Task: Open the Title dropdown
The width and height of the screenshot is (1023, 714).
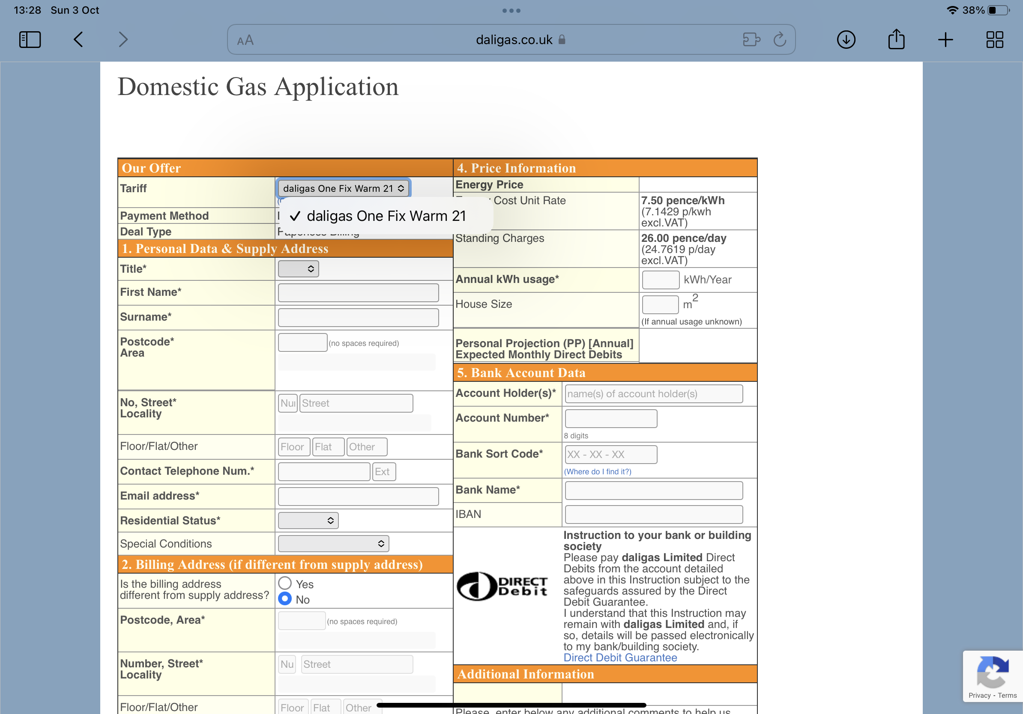Action: (x=298, y=269)
